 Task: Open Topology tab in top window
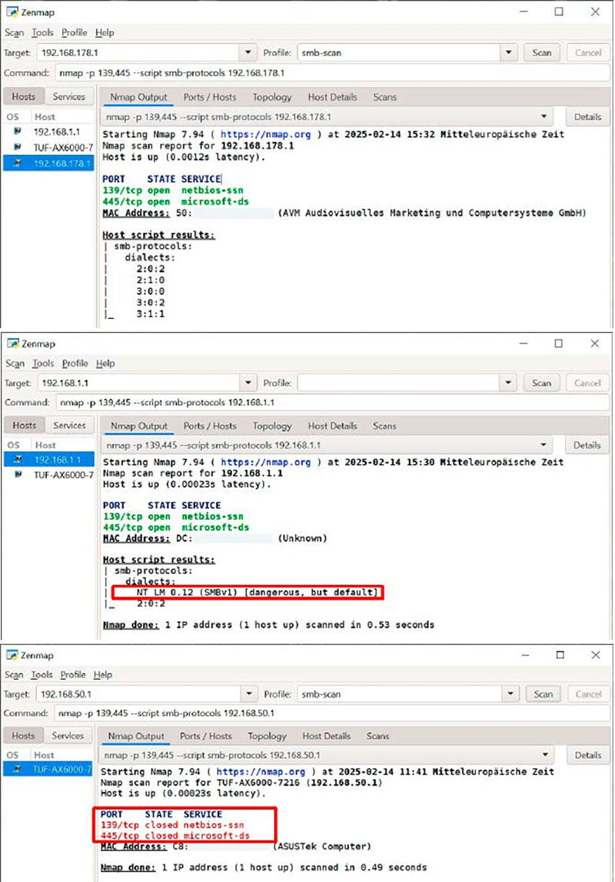click(x=272, y=98)
